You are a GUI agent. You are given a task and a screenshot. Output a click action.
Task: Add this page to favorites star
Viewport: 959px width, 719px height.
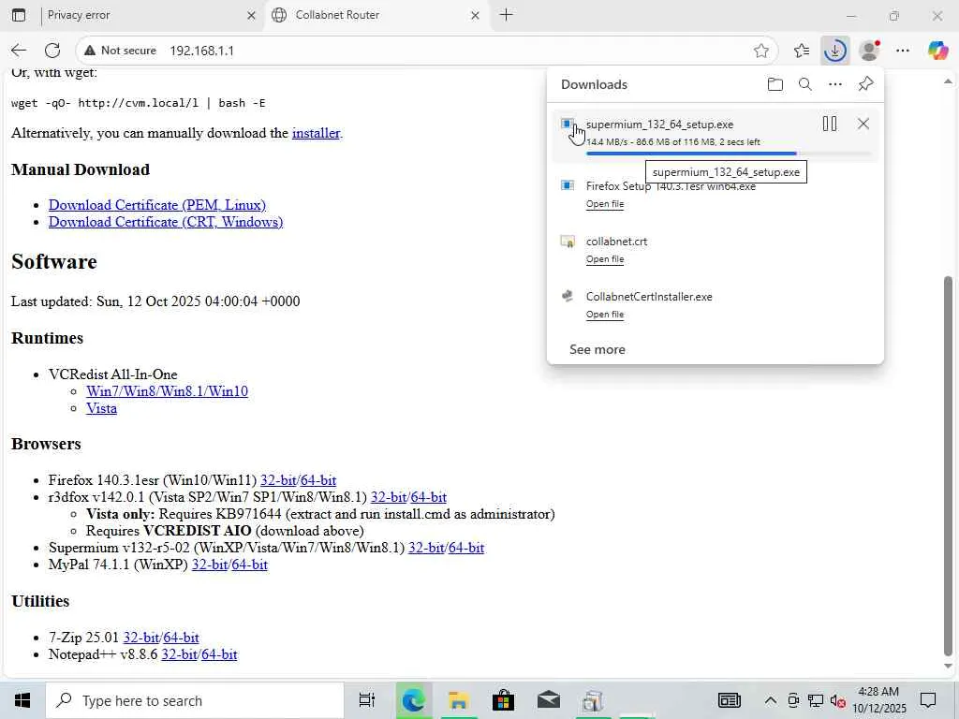pyautogui.click(x=760, y=51)
